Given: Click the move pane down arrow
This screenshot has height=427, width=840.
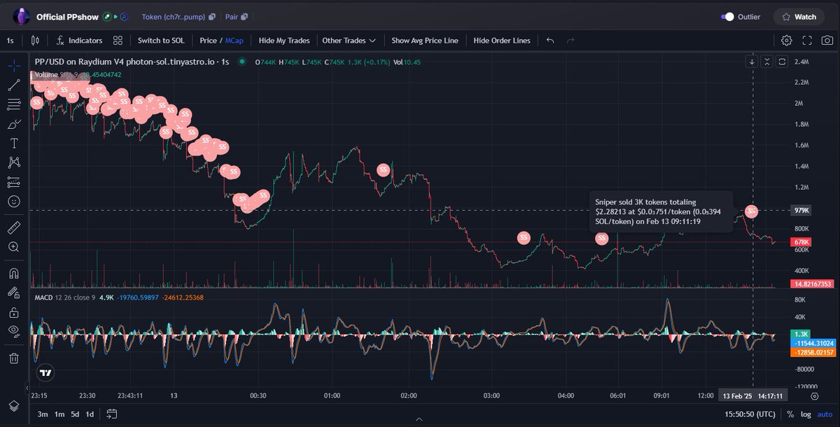Looking at the screenshot, I should coord(752,62).
